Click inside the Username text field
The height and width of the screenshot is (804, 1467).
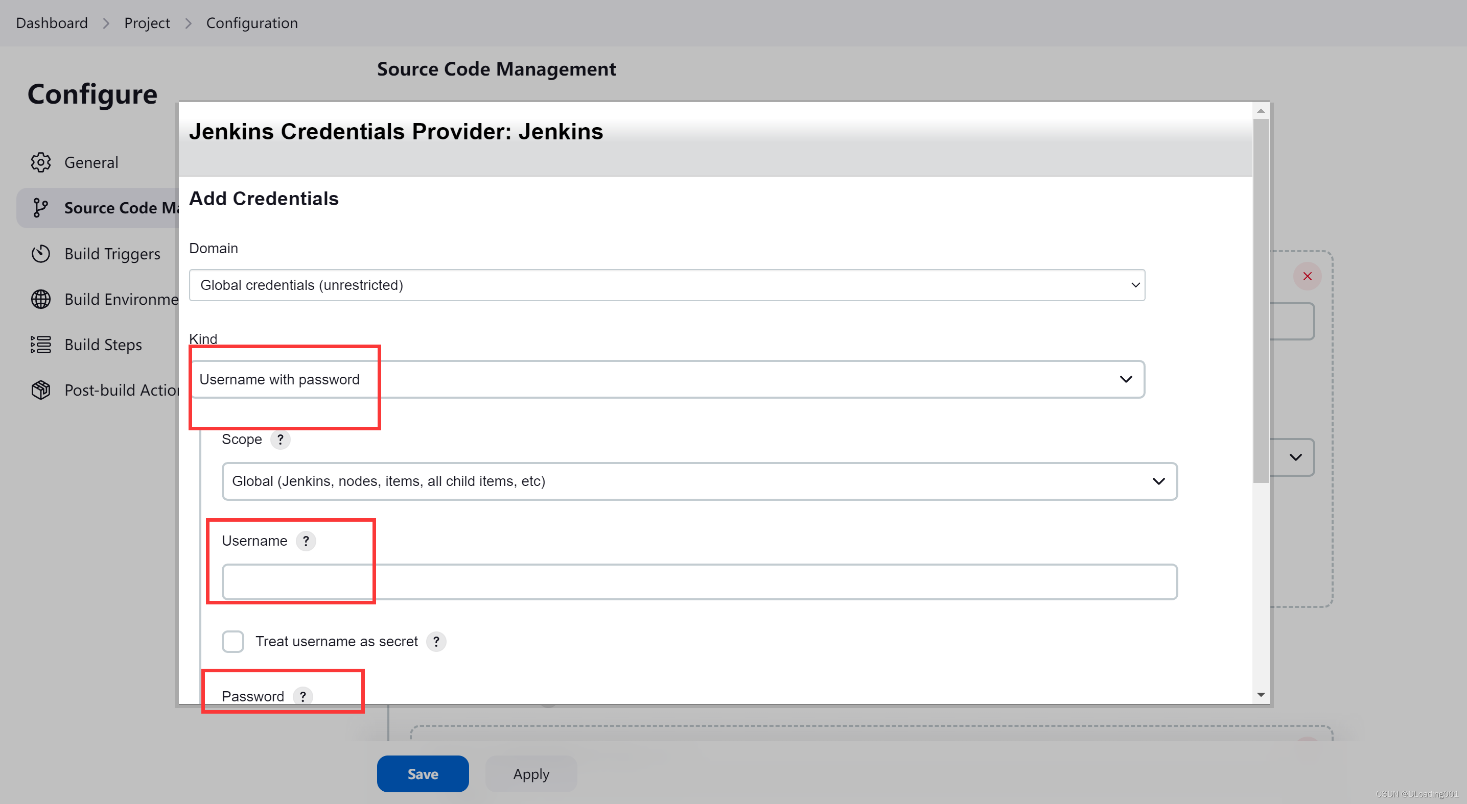coord(700,582)
